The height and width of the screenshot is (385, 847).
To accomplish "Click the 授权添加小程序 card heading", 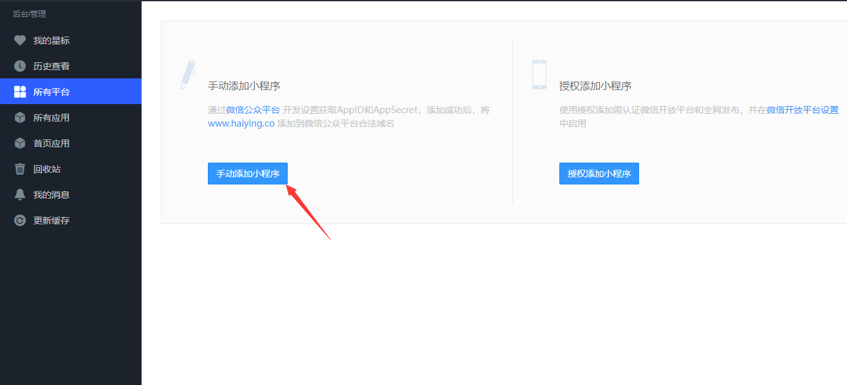I will tap(595, 85).
